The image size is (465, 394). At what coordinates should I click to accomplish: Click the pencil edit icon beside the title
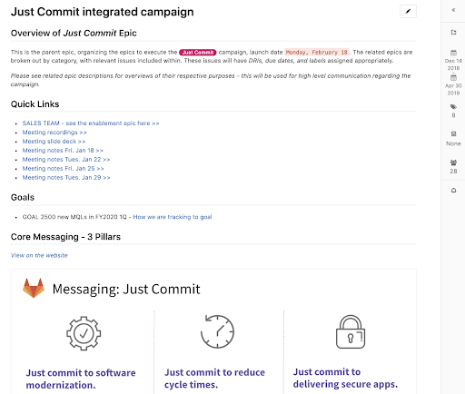point(408,12)
